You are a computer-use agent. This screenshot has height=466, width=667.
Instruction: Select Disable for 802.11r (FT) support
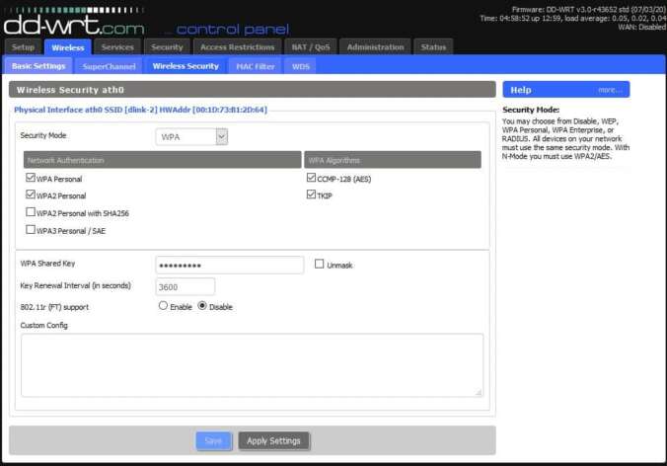202,306
